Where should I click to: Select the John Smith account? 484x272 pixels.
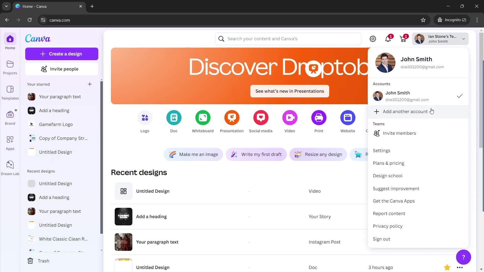pyautogui.click(x=418, y=96)
